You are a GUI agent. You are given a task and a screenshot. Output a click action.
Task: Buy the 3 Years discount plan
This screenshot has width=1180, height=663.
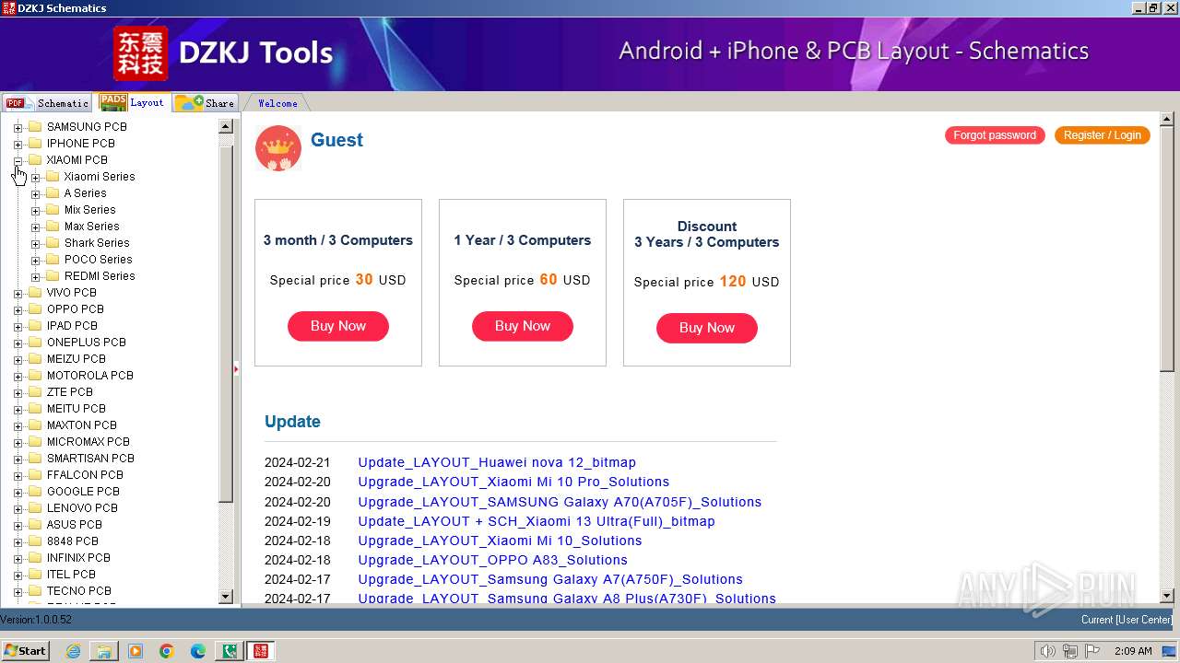[707, 328]
